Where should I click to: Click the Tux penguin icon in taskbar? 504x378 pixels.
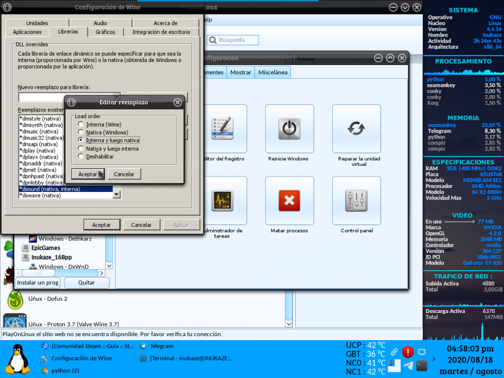click(x=18, y=359)
